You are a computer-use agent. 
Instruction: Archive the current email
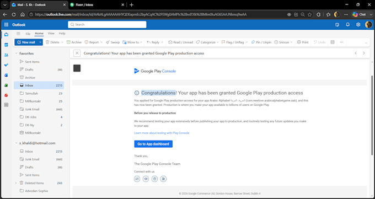tap(74, 42)
